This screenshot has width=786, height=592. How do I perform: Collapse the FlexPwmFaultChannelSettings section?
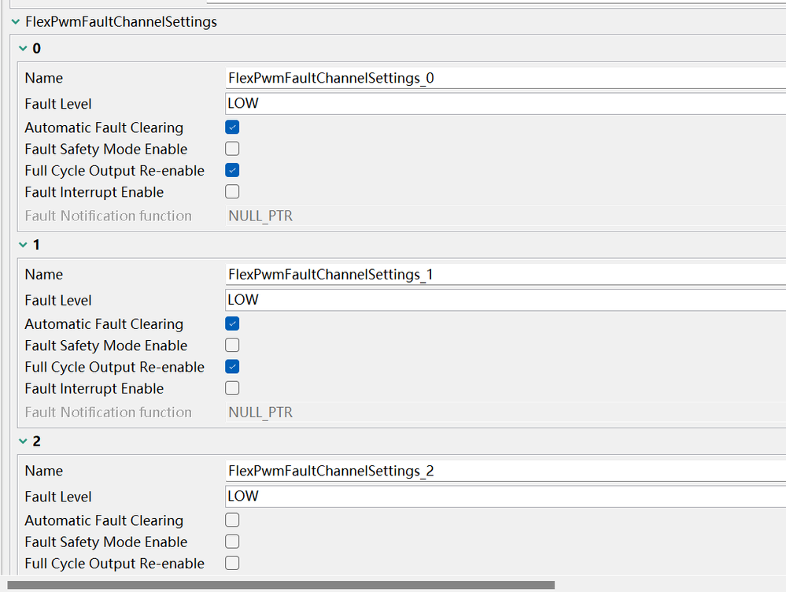click(x=16, y=22)
